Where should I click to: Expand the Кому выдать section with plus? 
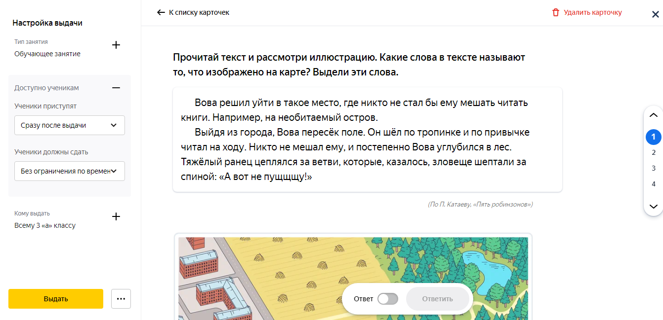[116, 216]
